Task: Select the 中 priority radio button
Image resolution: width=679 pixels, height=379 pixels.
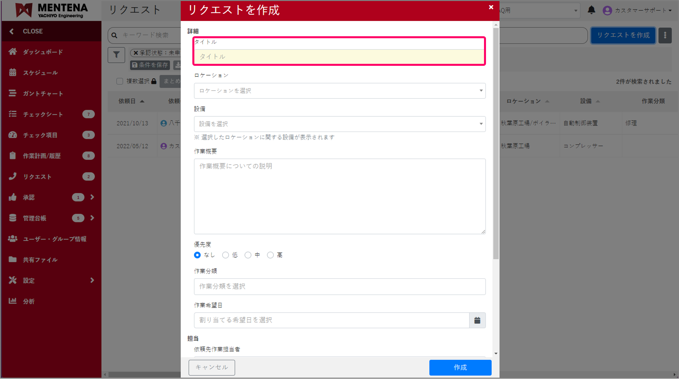Action: click(x=248, y=255)
